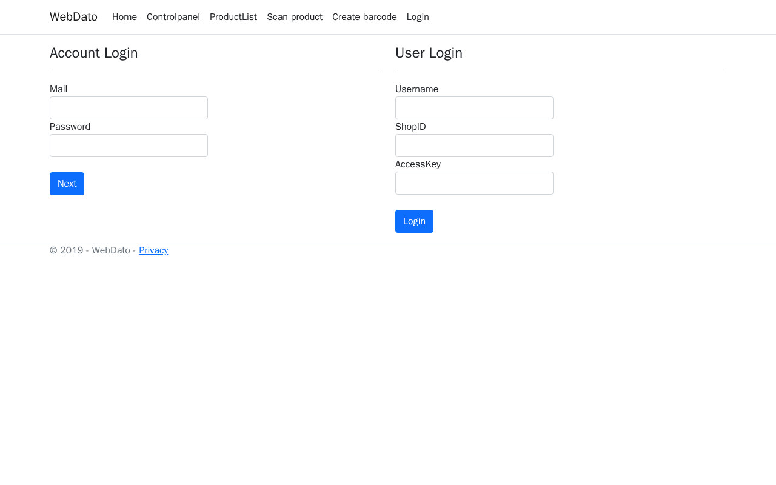This screenshot has height=485, width=776.
Task: Open the Controlpanel nav item
Action: [x=173, y=17]
